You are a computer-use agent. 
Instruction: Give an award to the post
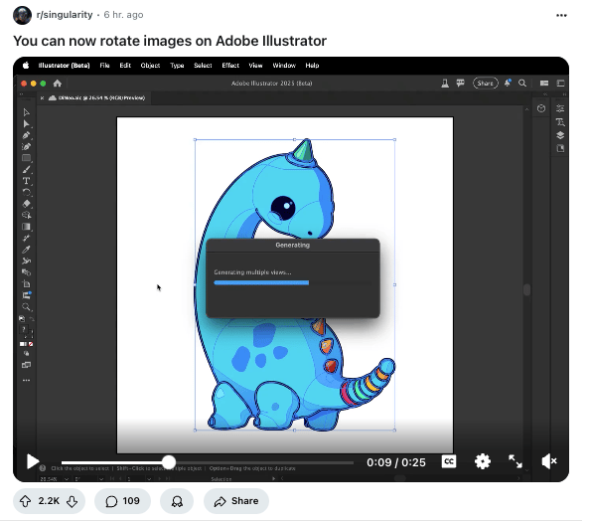[177, 501]
